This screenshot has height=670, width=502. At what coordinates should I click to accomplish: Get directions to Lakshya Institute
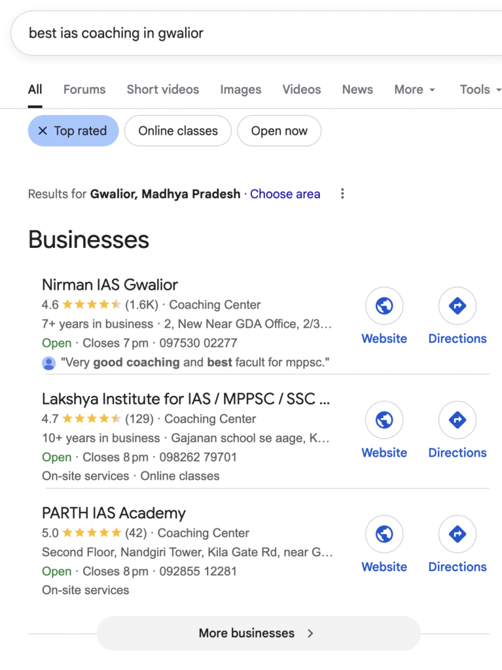[x=457, y=420]
